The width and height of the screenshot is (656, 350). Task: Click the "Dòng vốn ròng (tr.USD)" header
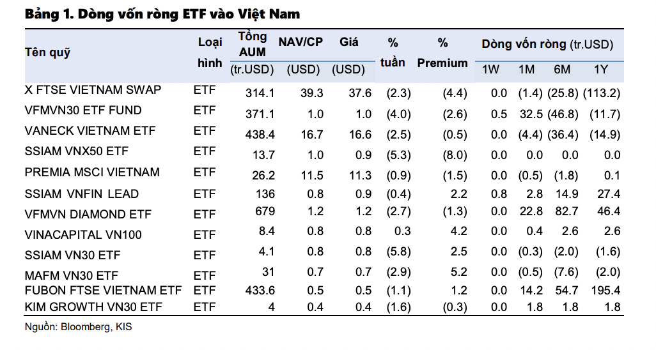point(547,44)
